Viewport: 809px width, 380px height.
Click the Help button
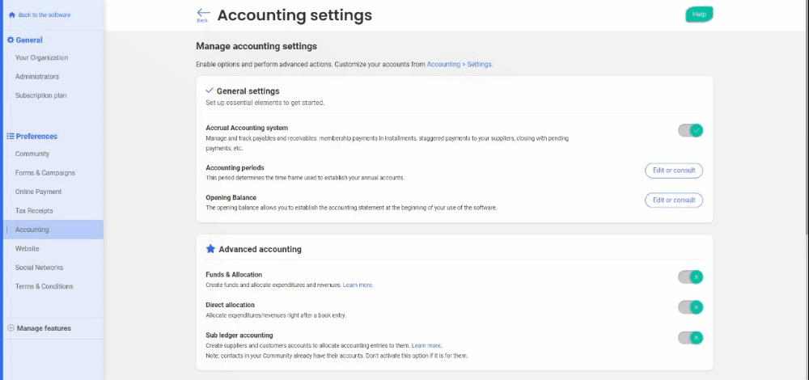(x=699, y=15)
